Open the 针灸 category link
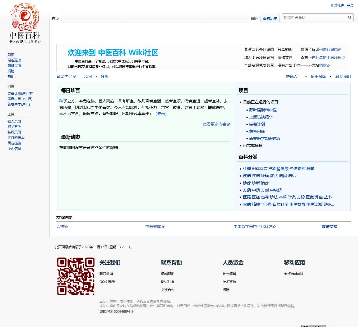Image resolution: width=358 pixels, height=327 pixels. coord(292,197)
